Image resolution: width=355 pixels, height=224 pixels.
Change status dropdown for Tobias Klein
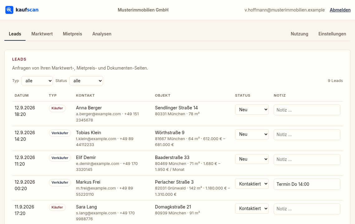[252, 134]
